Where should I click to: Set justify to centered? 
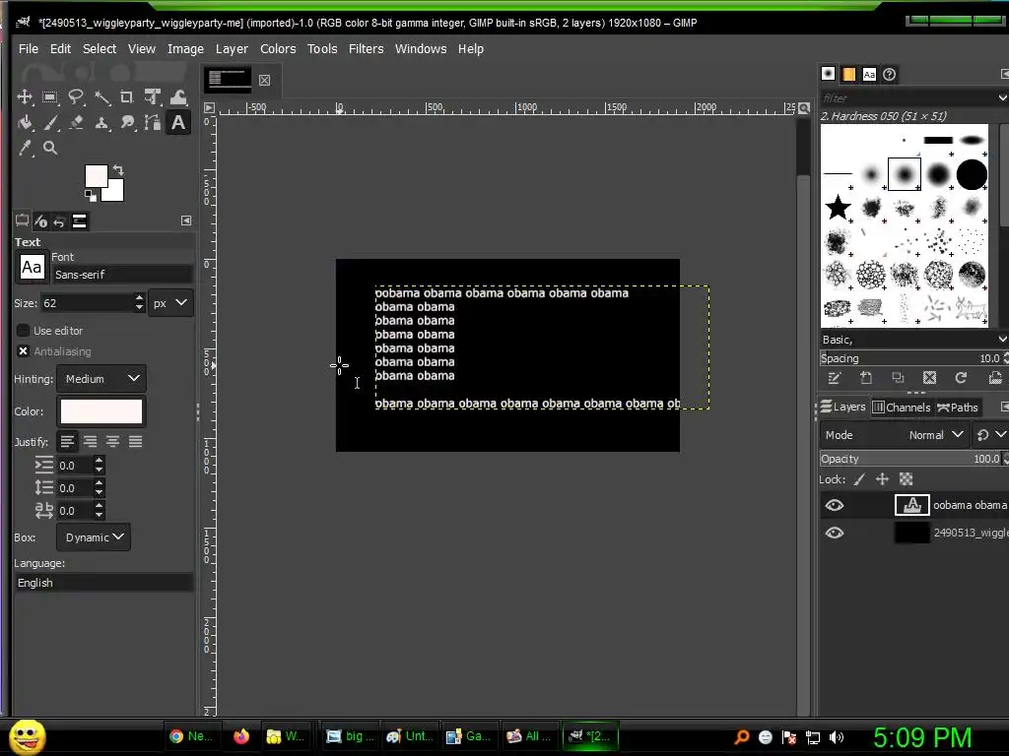click(x=112, y=442)
